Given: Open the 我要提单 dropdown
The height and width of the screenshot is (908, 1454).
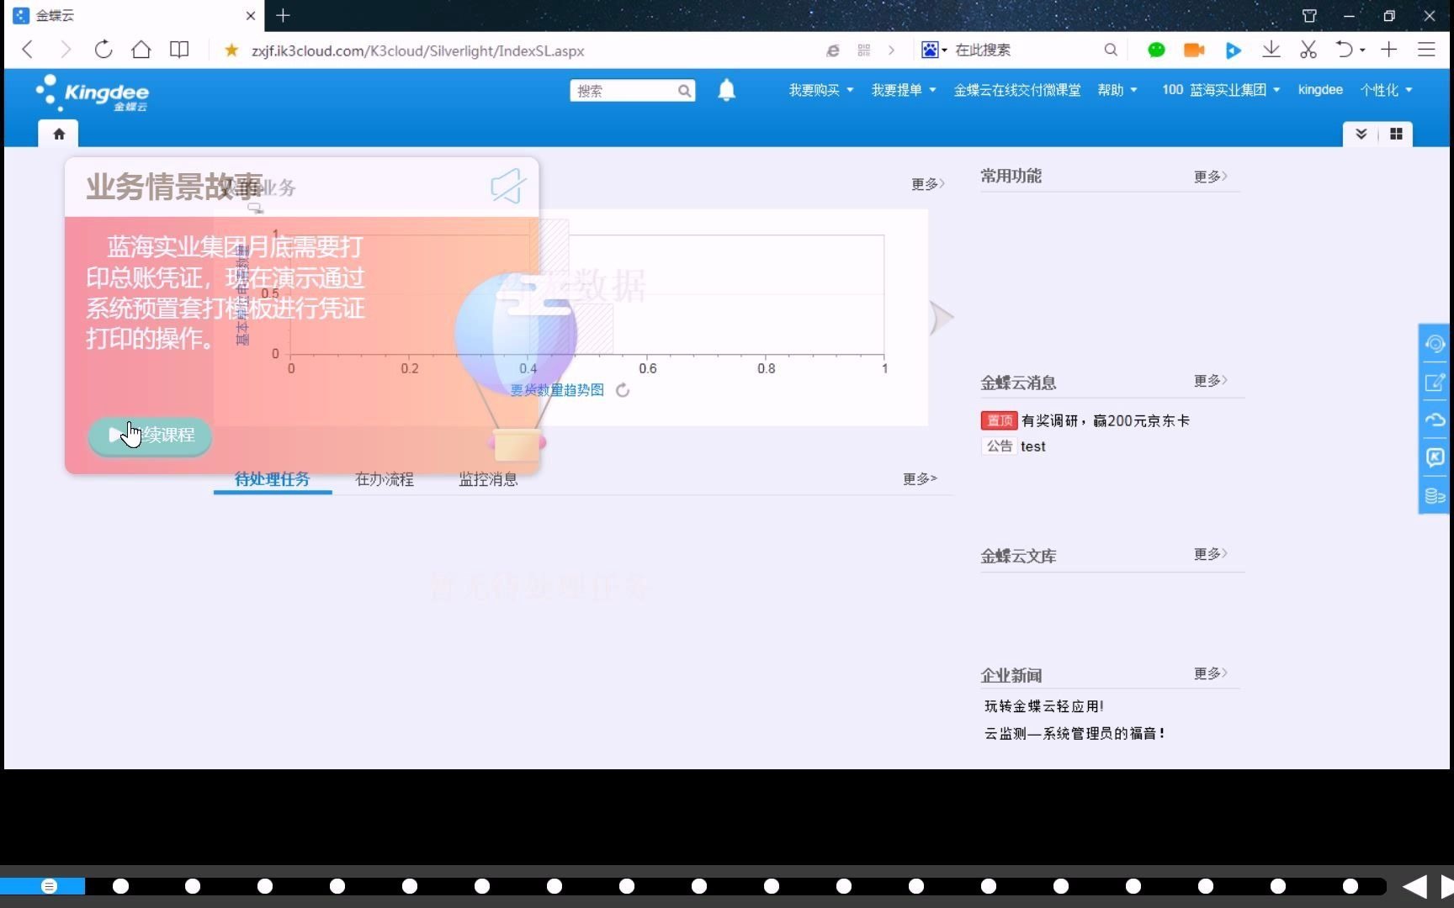Looking at the screenshot, I should pos(904,90).
